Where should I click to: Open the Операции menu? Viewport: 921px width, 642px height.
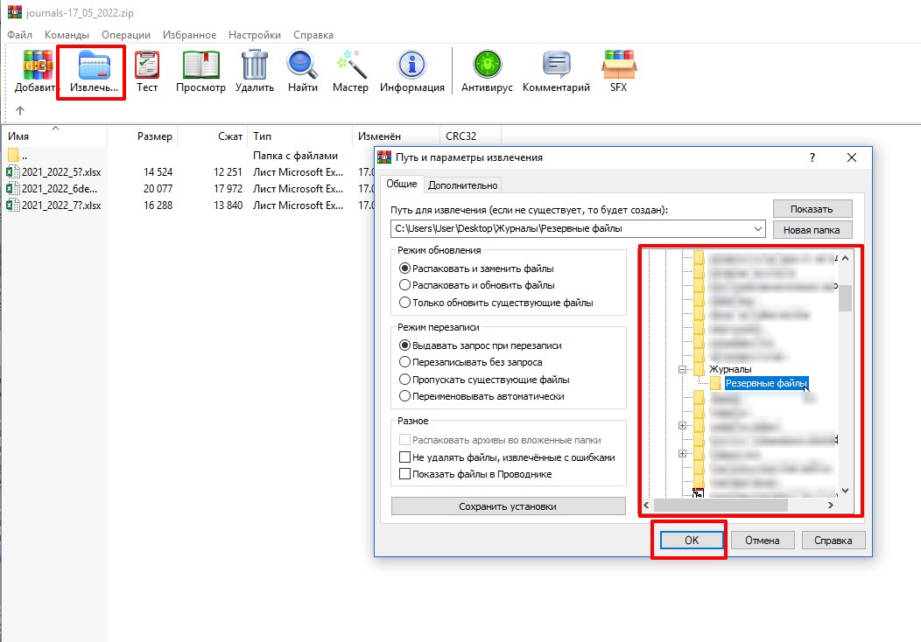[126, 35]
